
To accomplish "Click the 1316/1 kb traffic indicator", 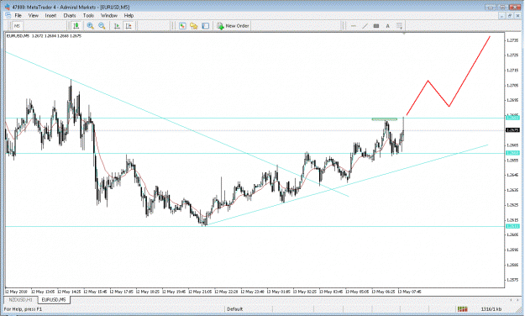I will click(491, 309).
